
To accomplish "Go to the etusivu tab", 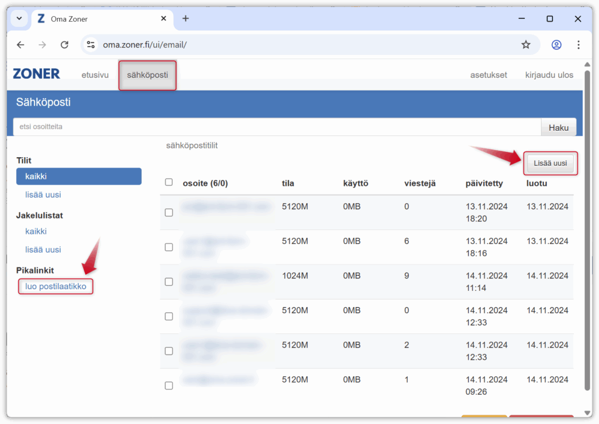I will point(95,75).
